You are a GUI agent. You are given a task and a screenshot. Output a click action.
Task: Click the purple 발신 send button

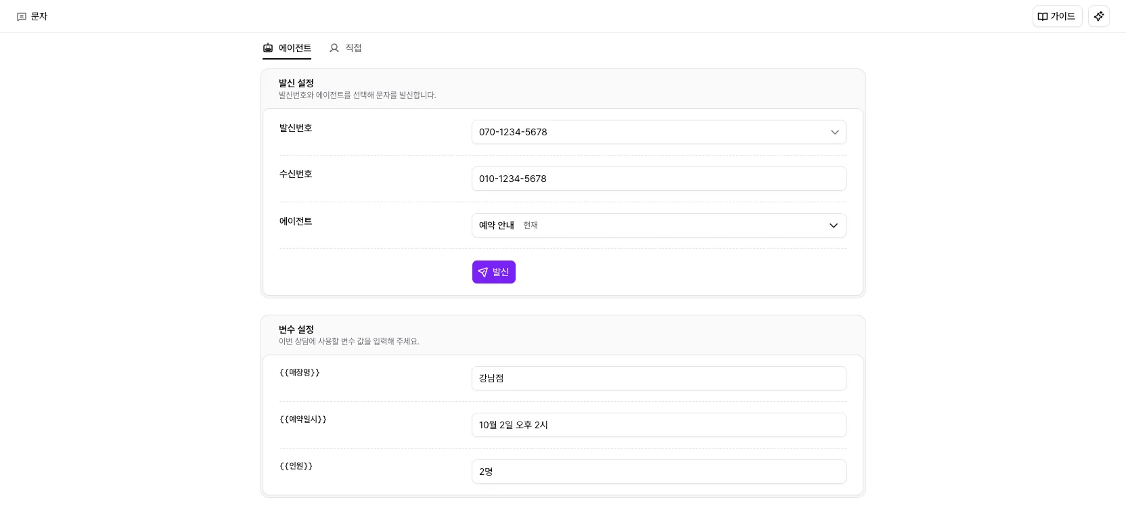(x=494, y=272)
